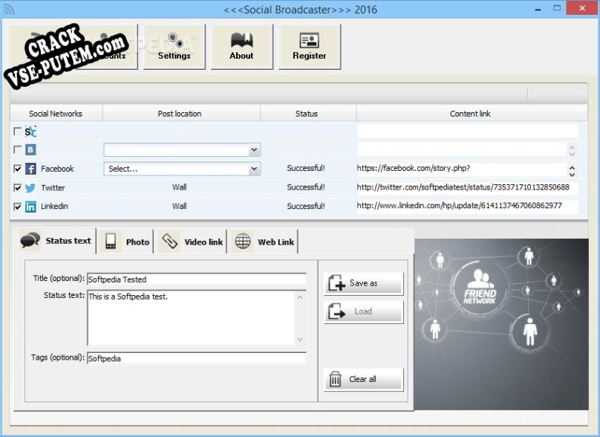Click the globe icon on the Web Link tab
The height and width of the screenshot is (437, 600).
[243, 242]
